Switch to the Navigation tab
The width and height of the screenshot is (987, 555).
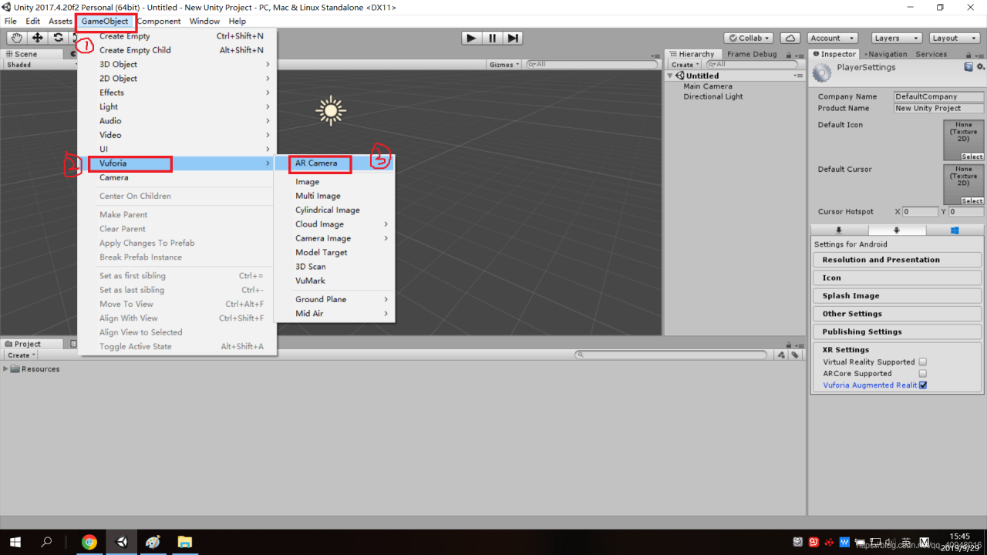(x=887, y=54)
